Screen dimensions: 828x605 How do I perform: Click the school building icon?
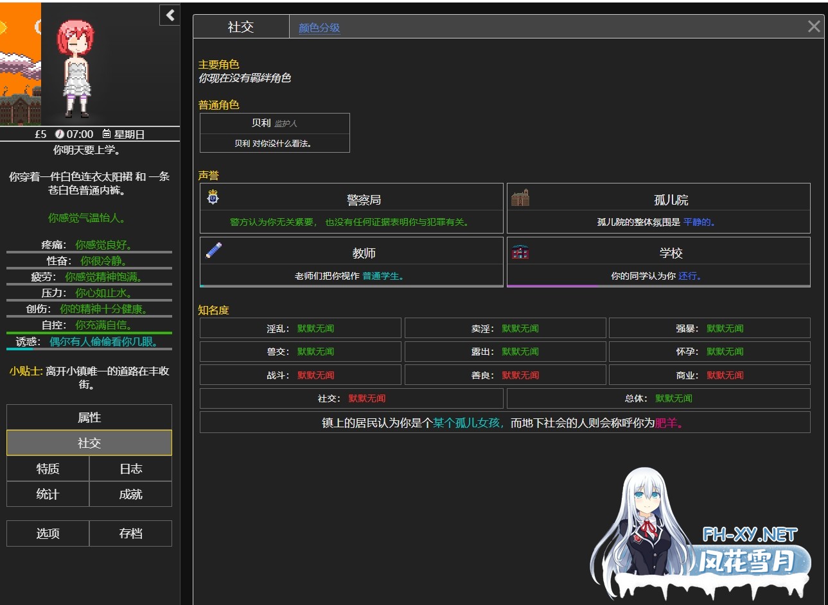(520, 251)
